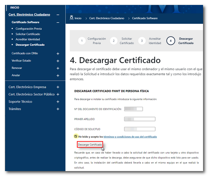Click step 2 circle Solicitar Certificado

[114, 41]
